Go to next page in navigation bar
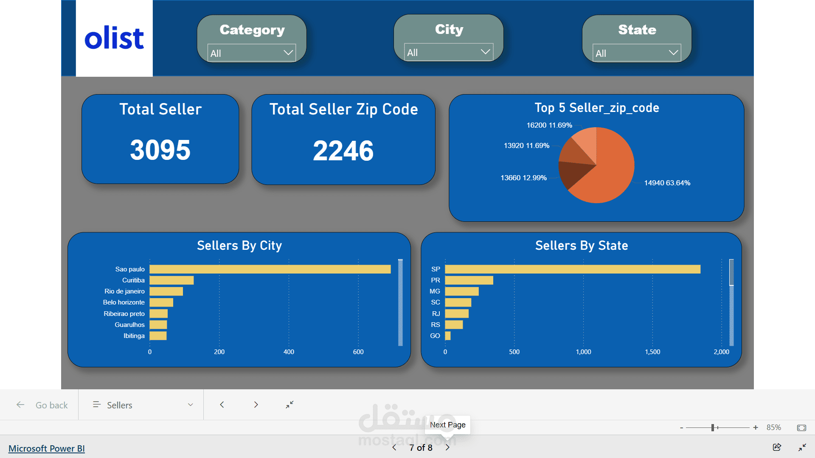Image resolution: width=815 pixels, height=458 pixels. click(256, 405)
